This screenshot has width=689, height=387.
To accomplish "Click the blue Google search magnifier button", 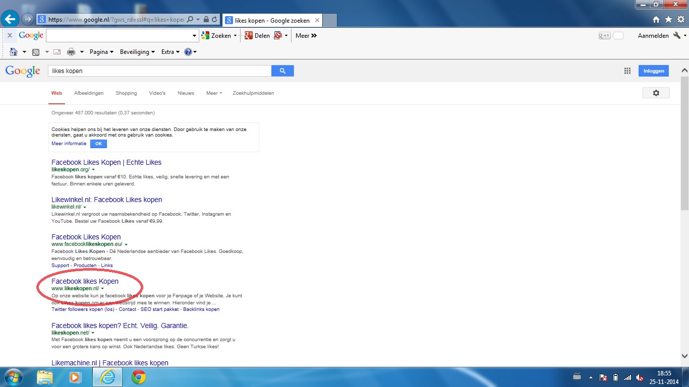I will coord(282,71).
